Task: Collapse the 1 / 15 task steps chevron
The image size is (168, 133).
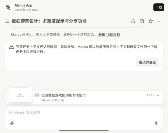Action: click(158, 95)
